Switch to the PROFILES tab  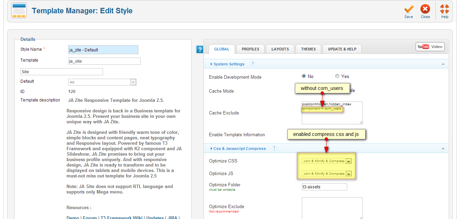click(251, 49)
